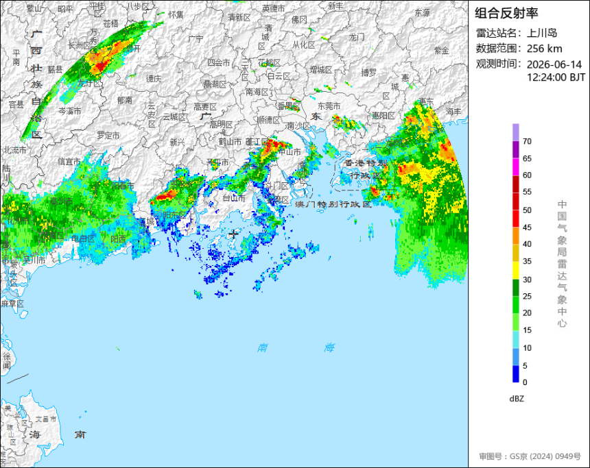Click the 从化区 map label
This screenshot has width=590, height=468.
point(304,45)
